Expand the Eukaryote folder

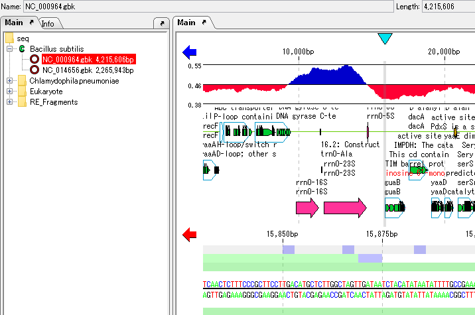coord(9,91)
